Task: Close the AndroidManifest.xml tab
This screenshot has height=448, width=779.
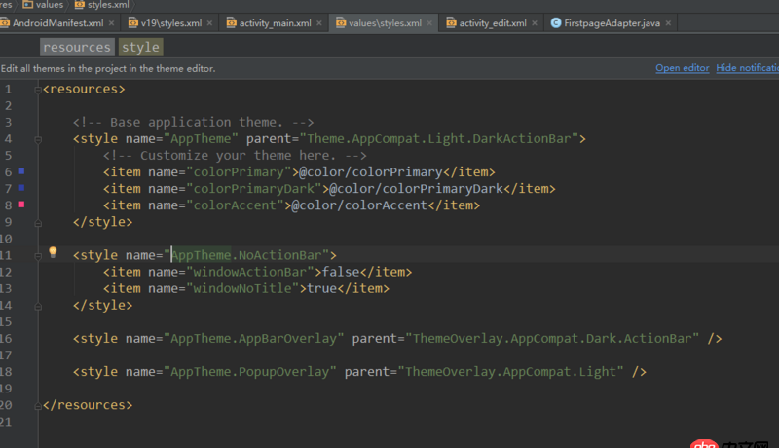Action: [111, 22]
